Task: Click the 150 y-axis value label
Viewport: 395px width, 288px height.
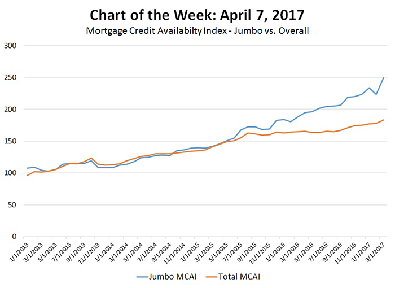Action: click(11, 141)
